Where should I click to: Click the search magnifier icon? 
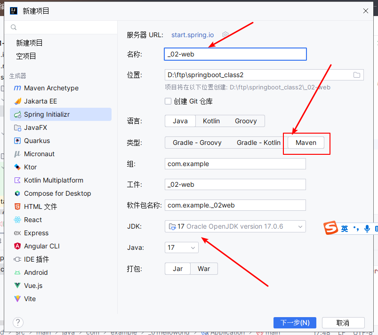(14, 27)
